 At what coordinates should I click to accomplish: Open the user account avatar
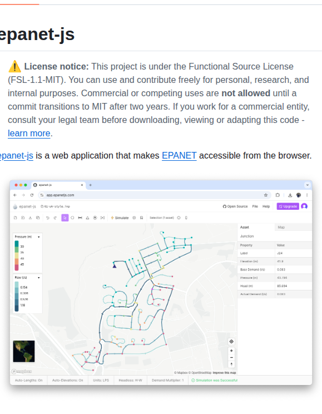click(304, 206)
